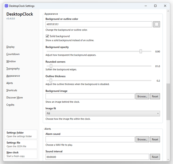The image size is (173, 164).
Task: Focus the Background image path field
Action: [90, 96]
